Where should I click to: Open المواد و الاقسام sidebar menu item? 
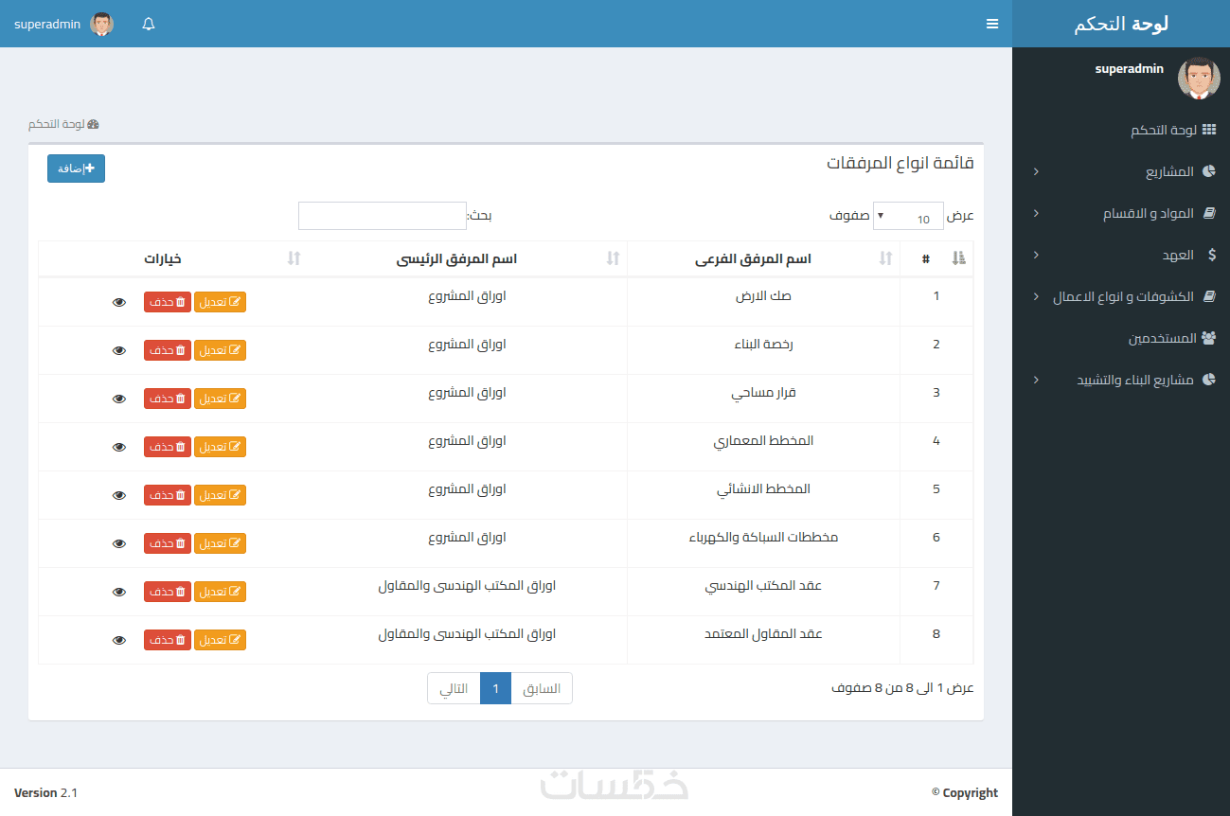(1121, 213)
